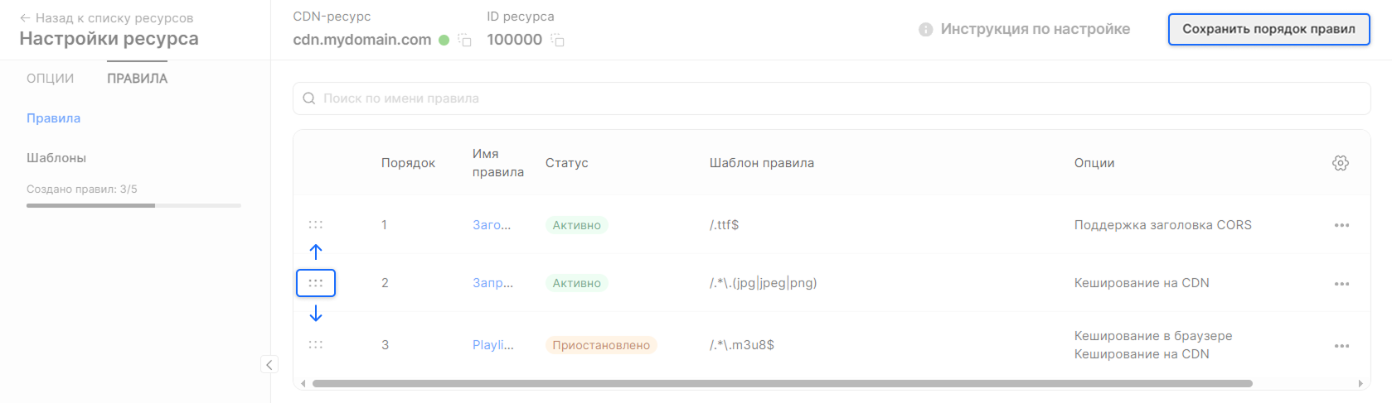Screen dimensions: 1392x403
Task: Collapse the left sidebar panel
Action: coord(269,365)
